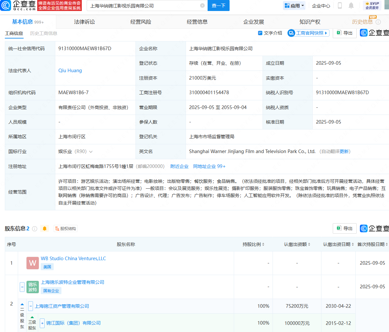This screenshot has height=332, width=389.
Task: Open the 应用 dropdown menu
Action: pyautogui.click(x=294, y=6)
